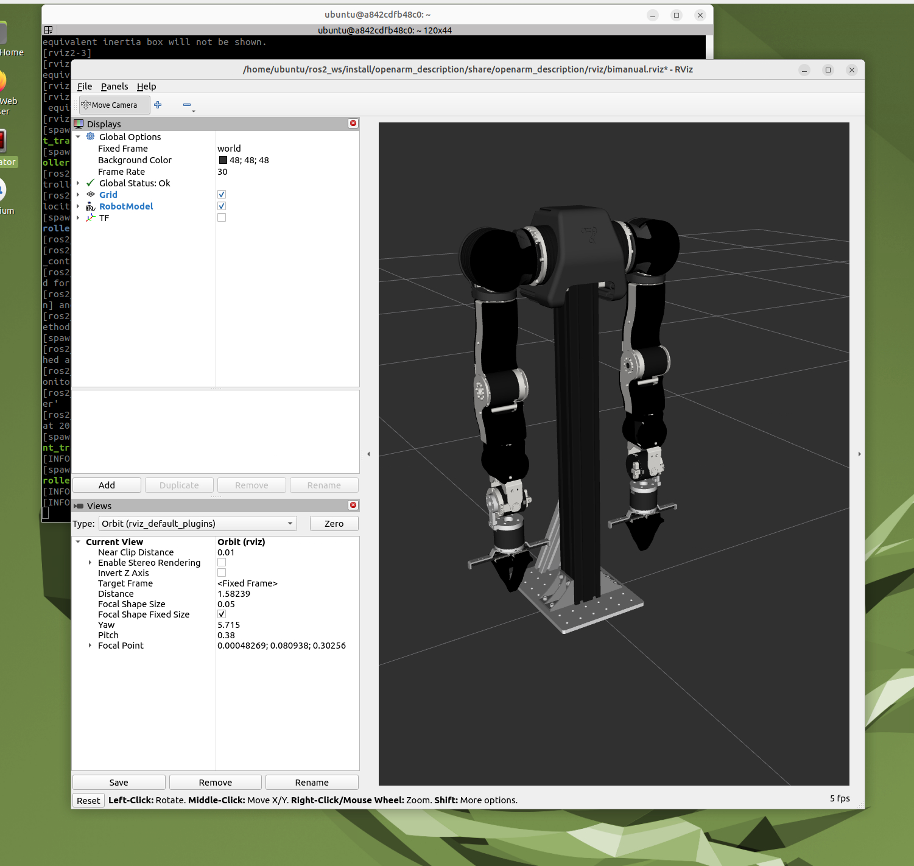The image size is (914, 866).
Task: Select the Move Camera tool
Action: coord(114,105)
